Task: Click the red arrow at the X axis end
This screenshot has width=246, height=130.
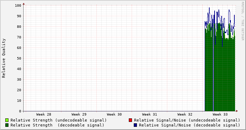Action: coord(237,111)
